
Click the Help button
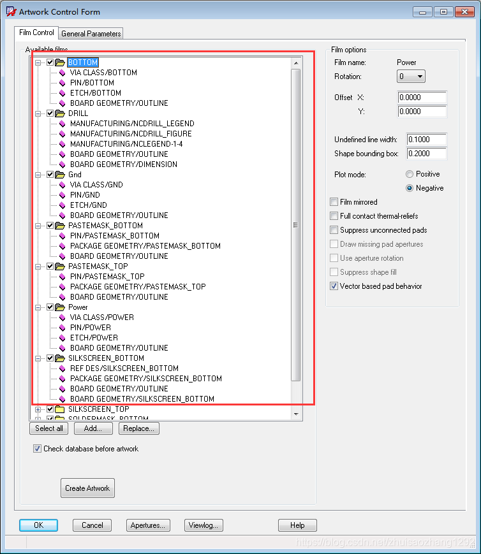click(x=297, y=525)
